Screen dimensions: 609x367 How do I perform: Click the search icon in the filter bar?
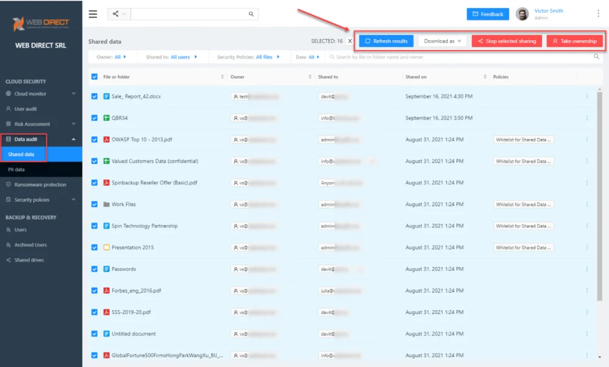pyautogui.click(x=596, y=57)
